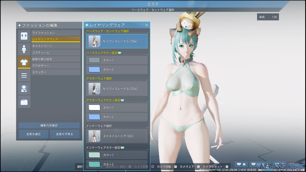Open innerwear カラー1 mint swatch

(94, 155)
